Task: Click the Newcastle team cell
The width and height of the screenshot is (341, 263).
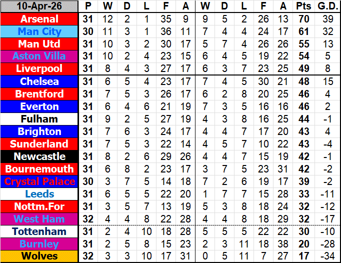Action: [39, 156]
